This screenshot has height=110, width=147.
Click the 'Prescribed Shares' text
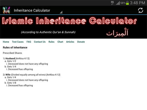pos(12,53)
